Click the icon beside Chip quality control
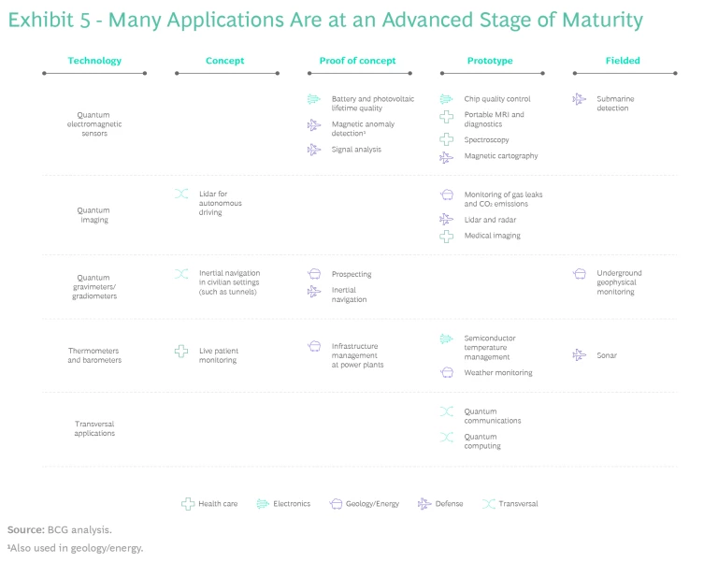Screen dimensions: 718x562 coord(446,99)
